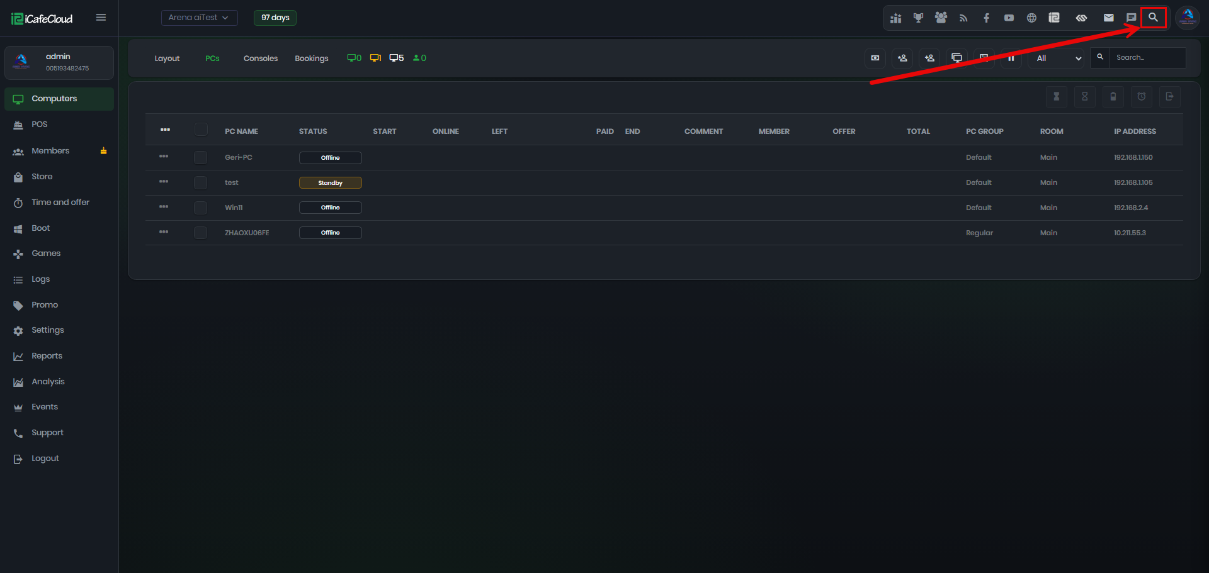Image resolution: width=1209 pixels, height=573 pixels.
Task: Open the leaderboard ranking icon in top bar
Action: pos(895,18)
